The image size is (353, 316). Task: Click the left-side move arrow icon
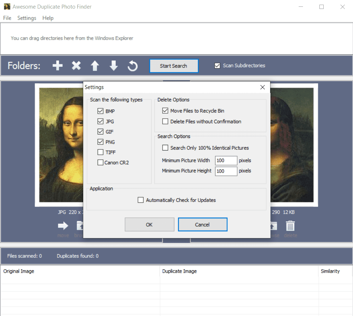coord(63,226)
